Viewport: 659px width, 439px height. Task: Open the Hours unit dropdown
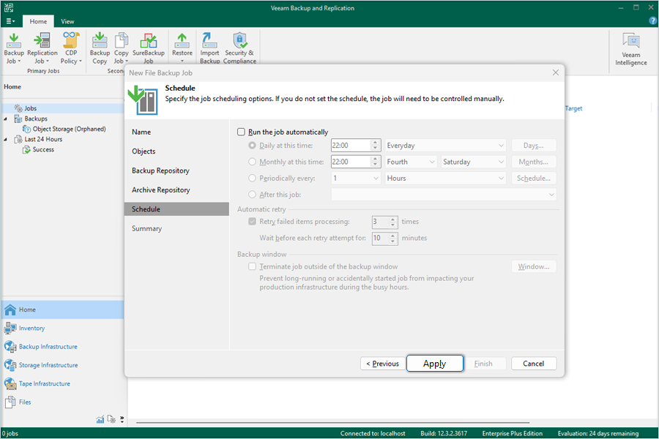click(x=445, y=178)
